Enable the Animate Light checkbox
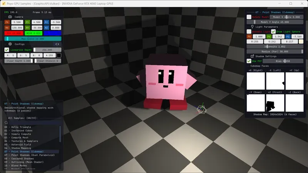 click(x=249, y=32)
